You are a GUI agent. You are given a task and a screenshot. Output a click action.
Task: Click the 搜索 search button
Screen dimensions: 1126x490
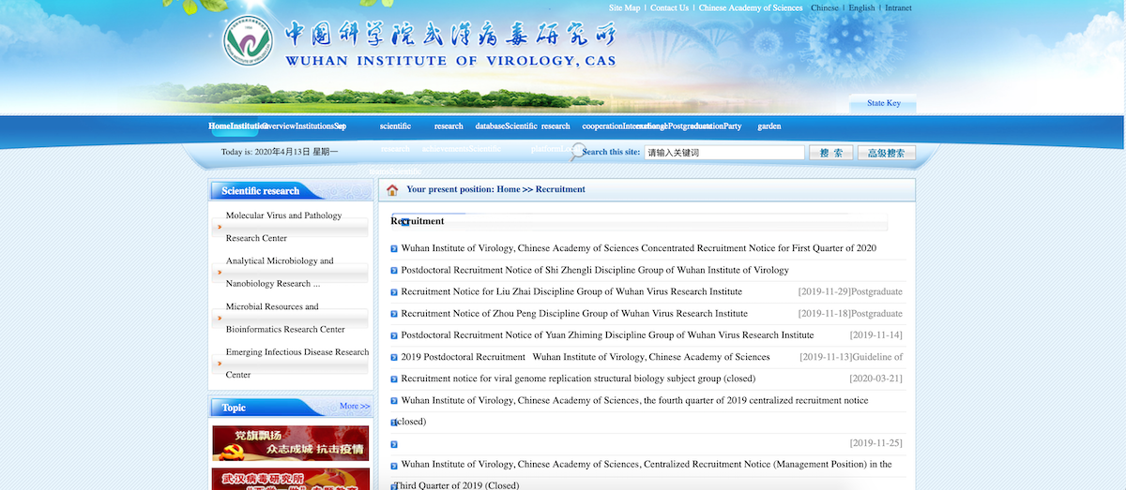pos(830,153)
